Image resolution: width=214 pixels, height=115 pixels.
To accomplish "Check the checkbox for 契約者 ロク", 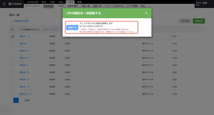I will 12,72.
